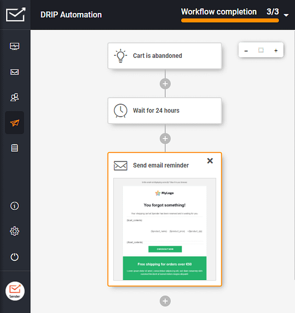The height and width of the screenshot is (313, 295).
Task: Open the subscribers people icon
Action: pos(15,97)
